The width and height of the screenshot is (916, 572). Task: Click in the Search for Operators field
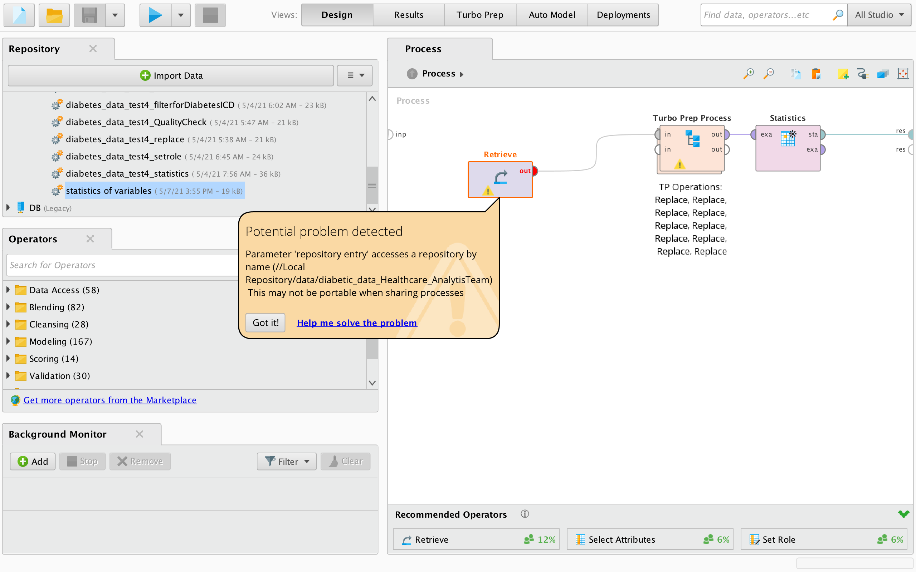pos(121,265)
